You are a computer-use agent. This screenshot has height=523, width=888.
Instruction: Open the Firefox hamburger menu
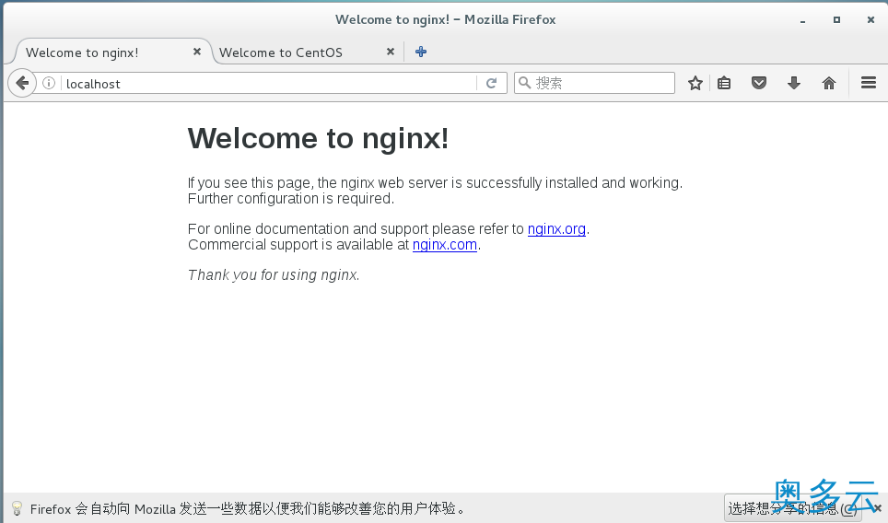(868, 83)
